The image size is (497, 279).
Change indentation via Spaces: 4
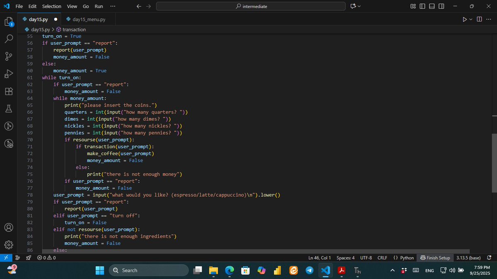click(345, 258)
